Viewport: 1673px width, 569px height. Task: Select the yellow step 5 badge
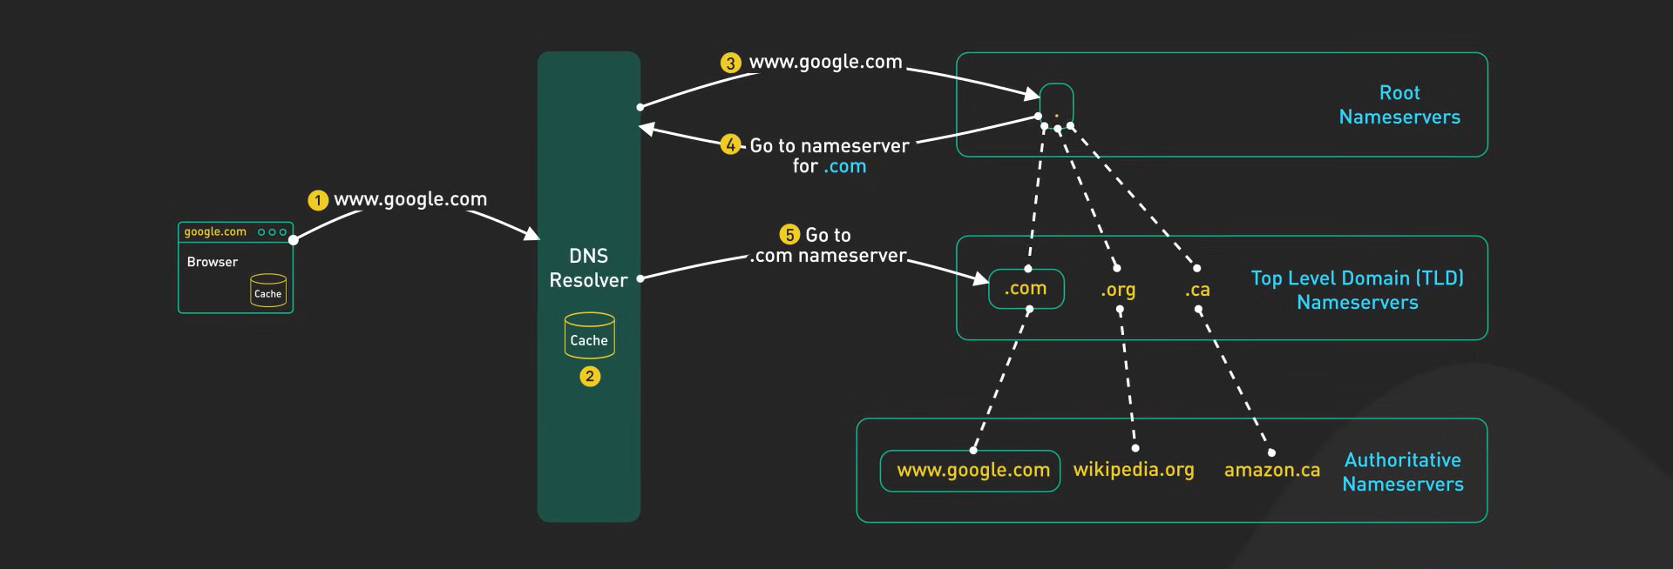point(789,235)
